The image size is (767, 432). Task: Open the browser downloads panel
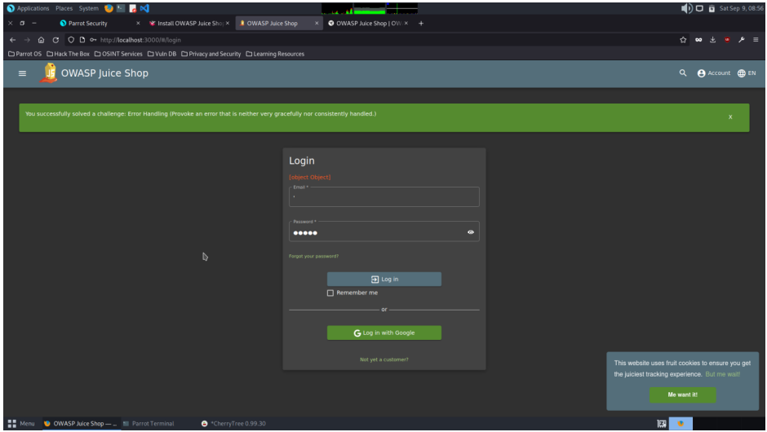click(x=712, y=40)
